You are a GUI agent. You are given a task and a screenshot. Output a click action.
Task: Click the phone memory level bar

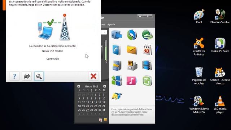click(106, 51)
